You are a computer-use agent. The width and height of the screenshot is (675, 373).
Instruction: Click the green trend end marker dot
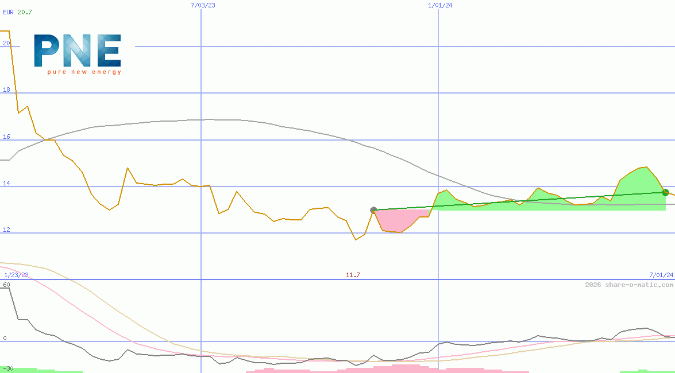click(x=665, y=192)
